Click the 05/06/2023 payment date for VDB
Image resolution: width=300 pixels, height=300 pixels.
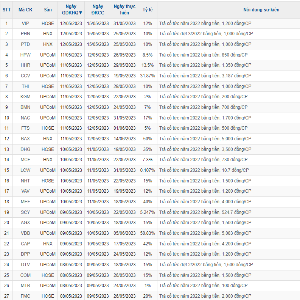124,233
